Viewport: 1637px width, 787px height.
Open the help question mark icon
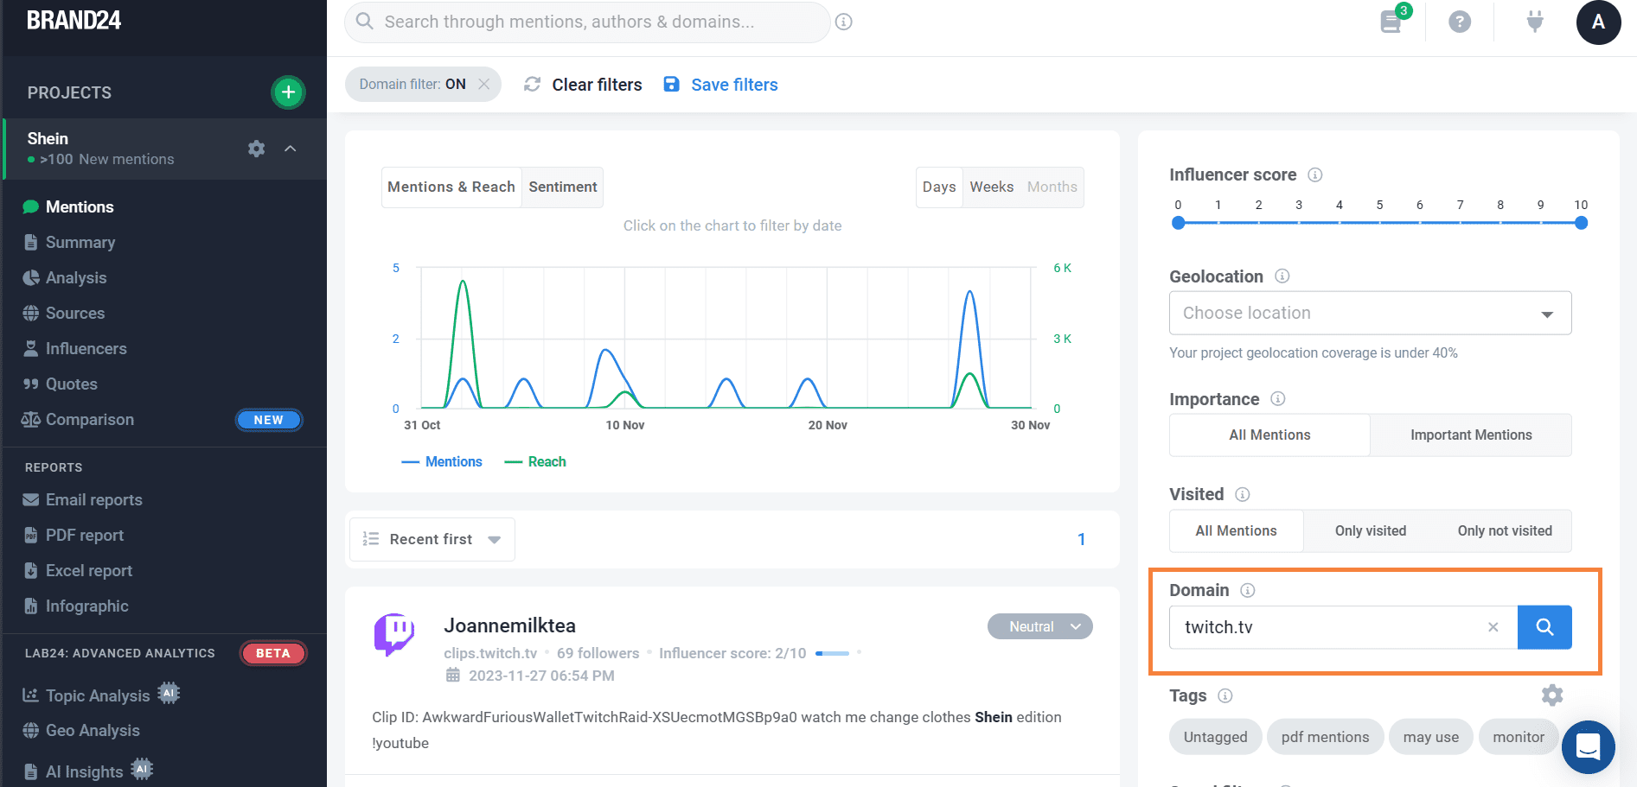click(x=1460, y=22)
